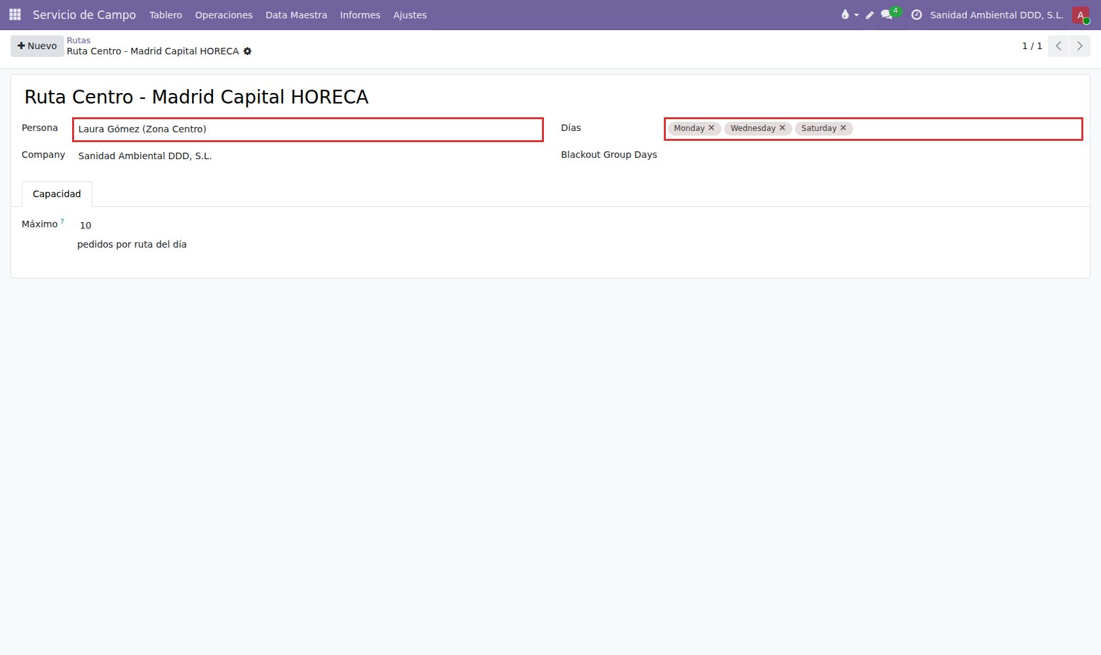Viewport: 1101px width, 655px height.
Task: Go to the previous record arrow
Action: click(x=1058, y=46)
